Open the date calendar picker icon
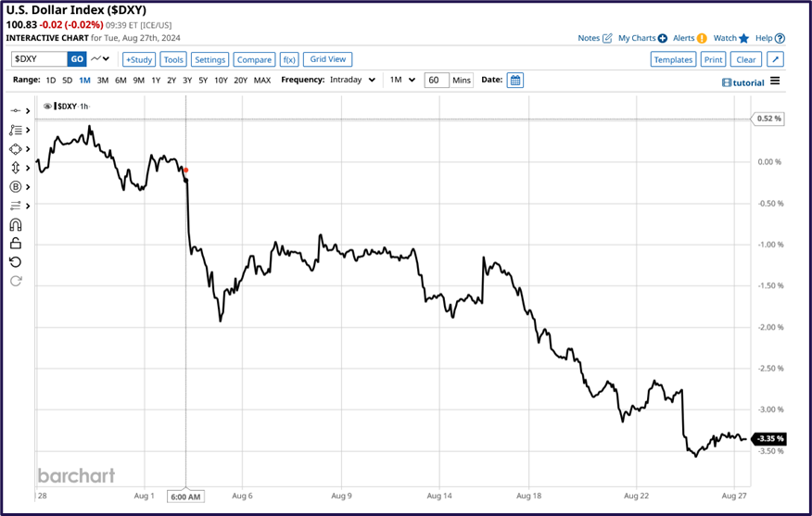Viewport: 812px width, 516px height. pos(515,81)
